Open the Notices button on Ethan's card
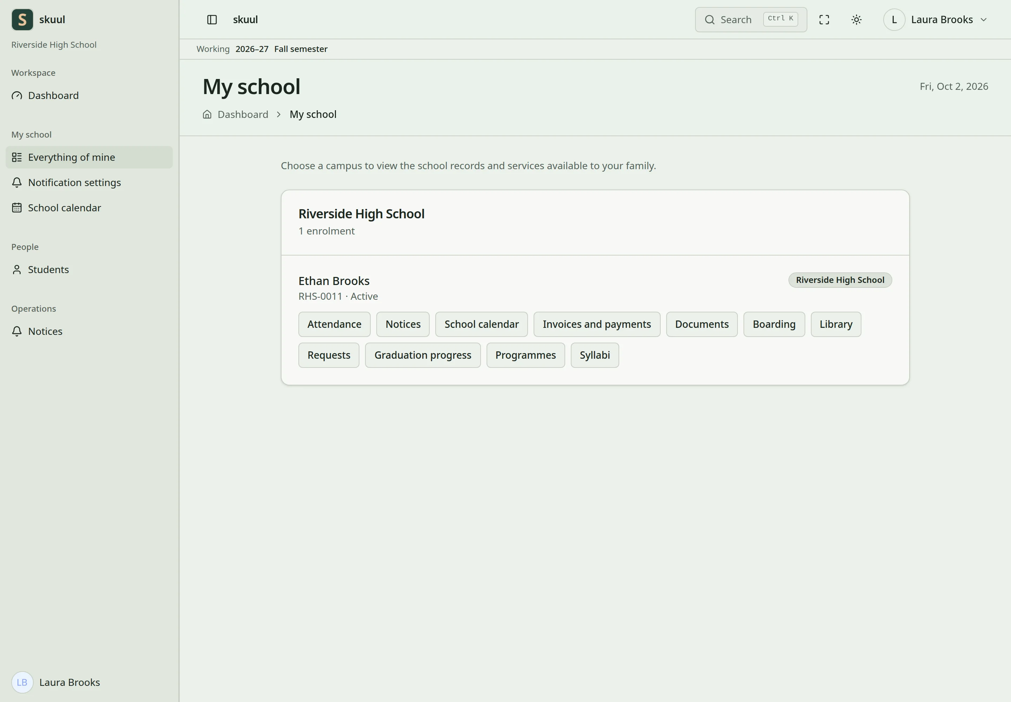Viewport: 1011px width, 702px height. pyautogui.click(x=403, y=324)
